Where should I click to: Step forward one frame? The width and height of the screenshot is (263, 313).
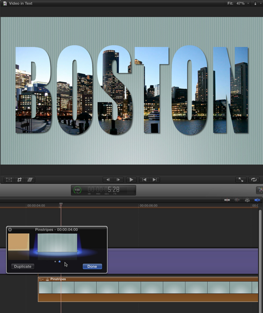118,180
